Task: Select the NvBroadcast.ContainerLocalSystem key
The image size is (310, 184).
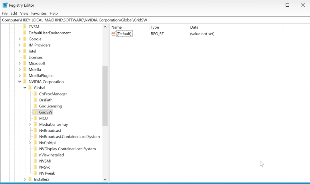Action: [x=69, y=137]
